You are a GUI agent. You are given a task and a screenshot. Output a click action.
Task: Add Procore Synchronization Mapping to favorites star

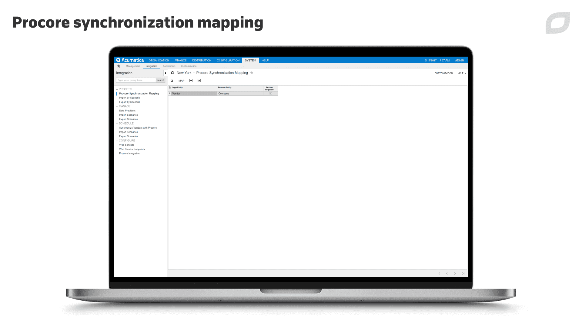click(252, 73)
